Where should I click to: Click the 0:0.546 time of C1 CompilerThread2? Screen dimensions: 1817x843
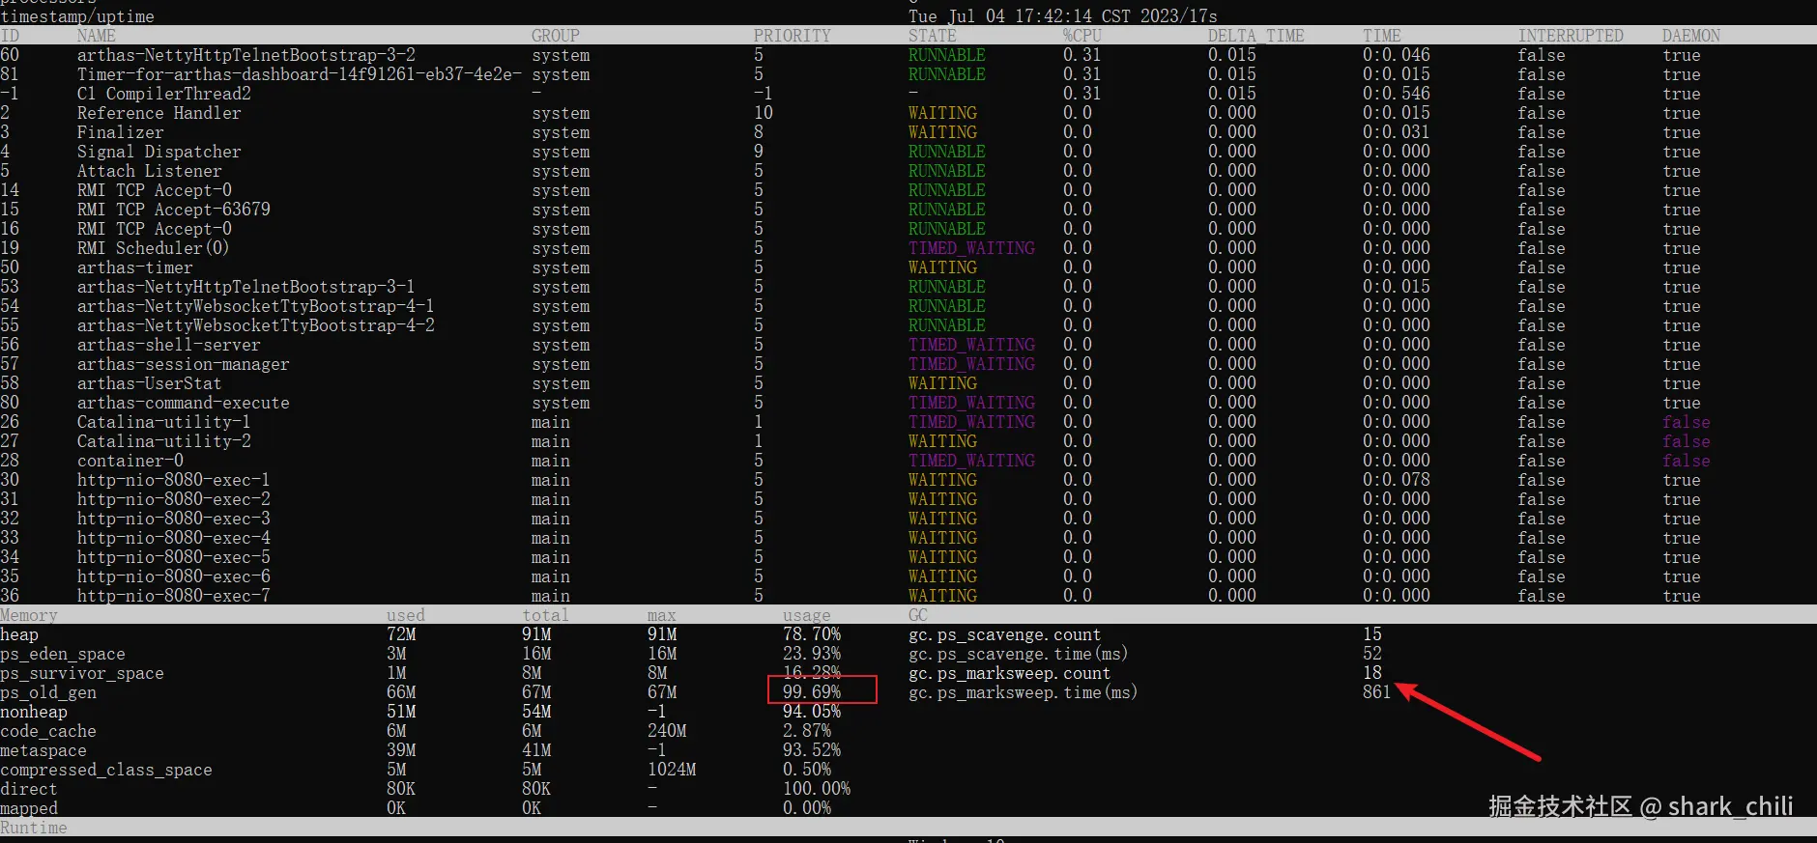pyautogui.click(x=1397, y=94)
